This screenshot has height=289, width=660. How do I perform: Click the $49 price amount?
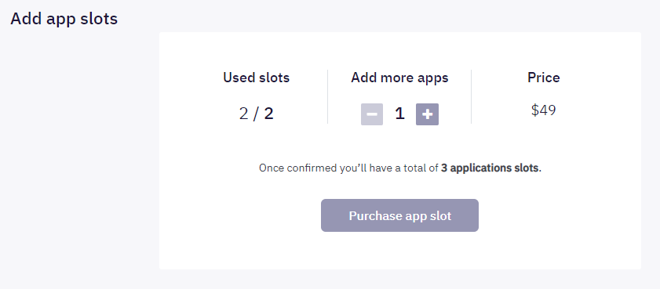[x=543, y=110]
